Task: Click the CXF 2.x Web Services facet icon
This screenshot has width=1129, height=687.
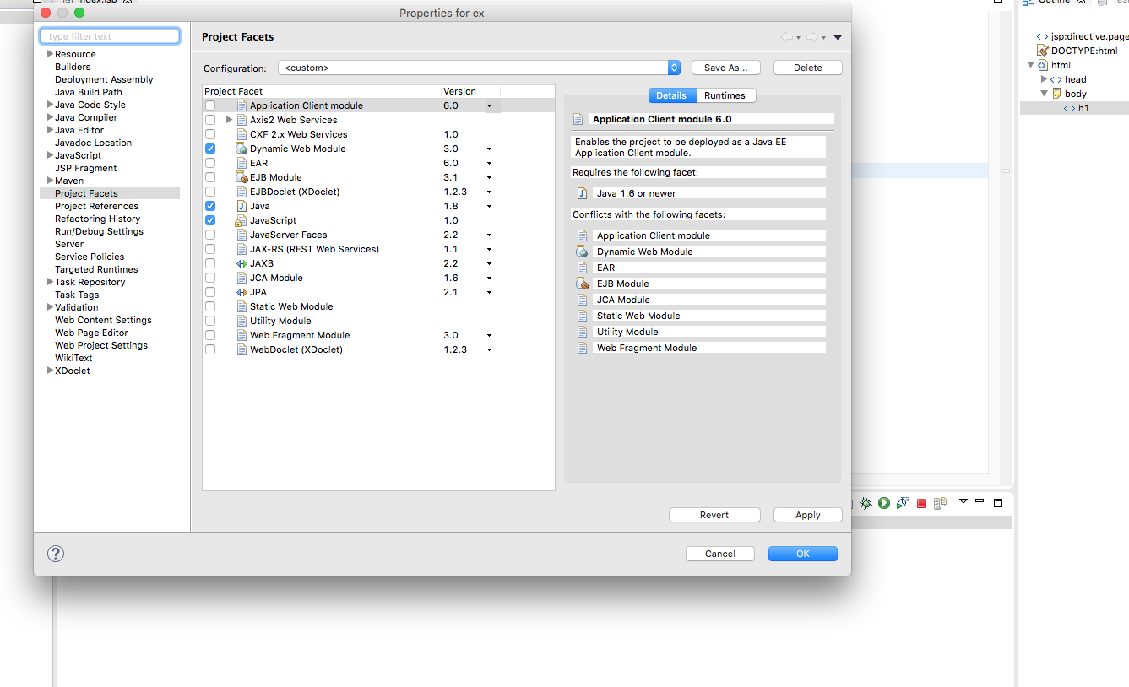Action: 242,134
